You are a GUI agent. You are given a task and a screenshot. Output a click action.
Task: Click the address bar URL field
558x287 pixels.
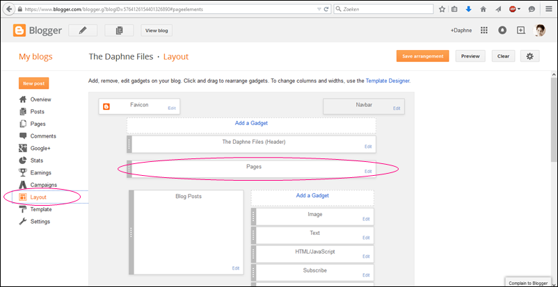tap(170, 9)
